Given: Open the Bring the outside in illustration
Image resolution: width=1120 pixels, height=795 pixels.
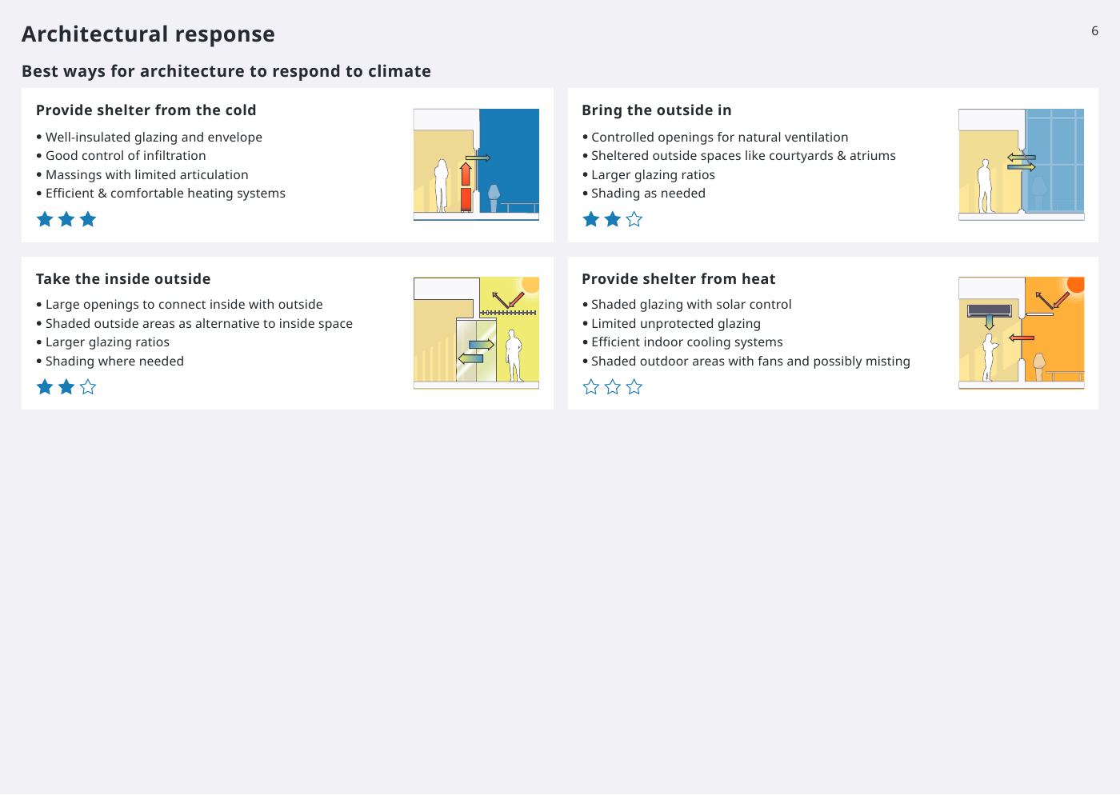Looking at the screenshot, I should [x=1022, y=165].
